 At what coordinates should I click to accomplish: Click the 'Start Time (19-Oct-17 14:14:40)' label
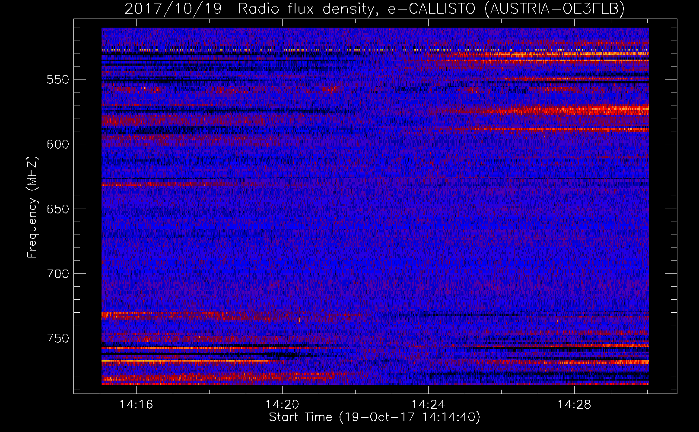click(x=375, y=417)
